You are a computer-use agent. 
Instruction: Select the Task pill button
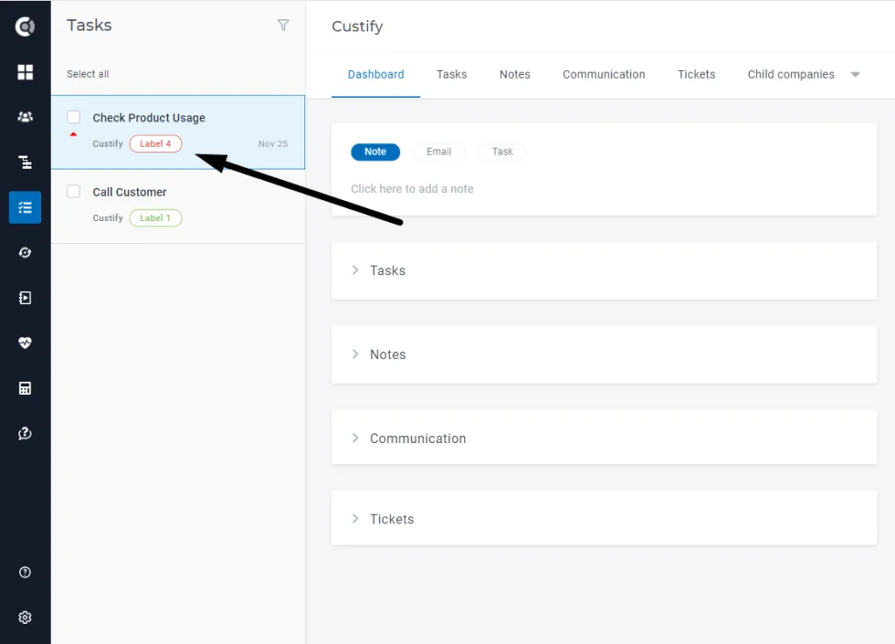point(503,152)
